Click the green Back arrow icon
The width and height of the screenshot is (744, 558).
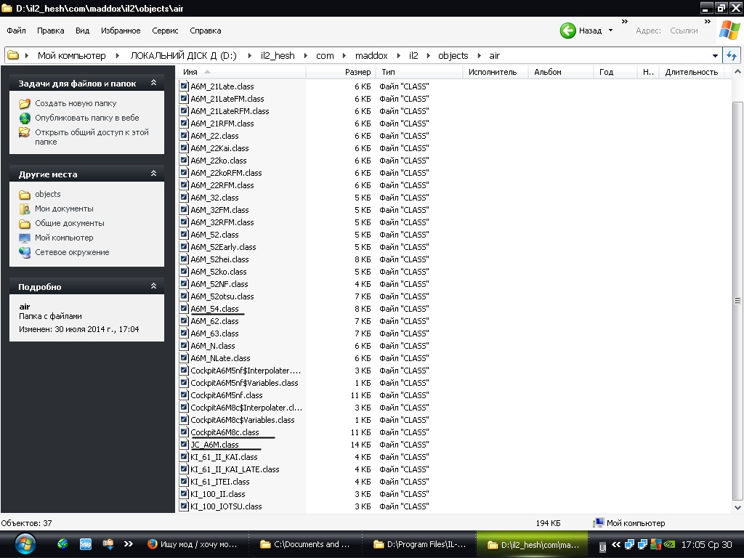coord(567,31)
